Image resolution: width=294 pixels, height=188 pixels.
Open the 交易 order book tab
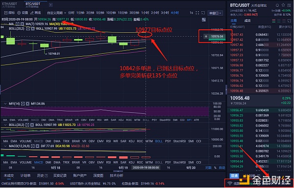[234, 21]
